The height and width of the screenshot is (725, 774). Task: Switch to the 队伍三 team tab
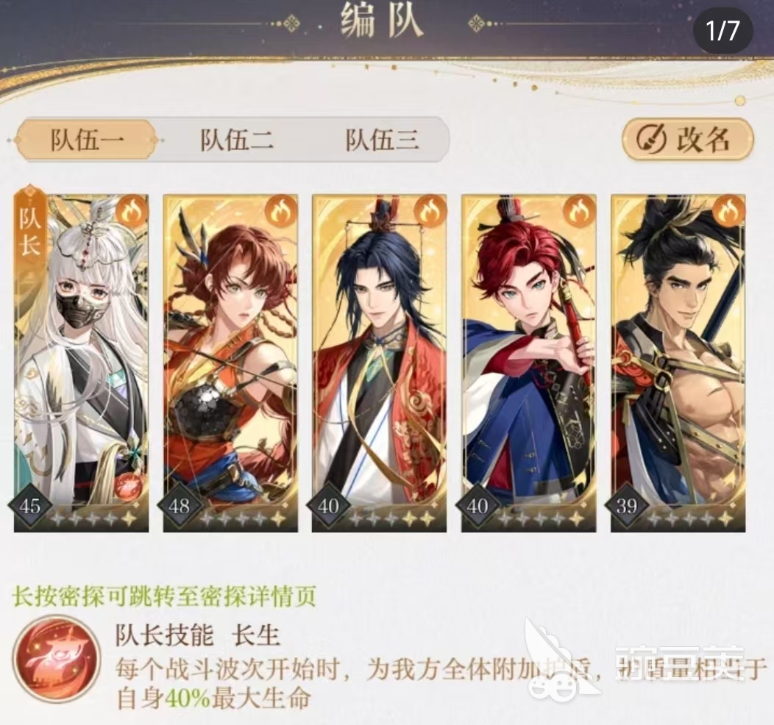pyautogui.click(x=382, y=140)
